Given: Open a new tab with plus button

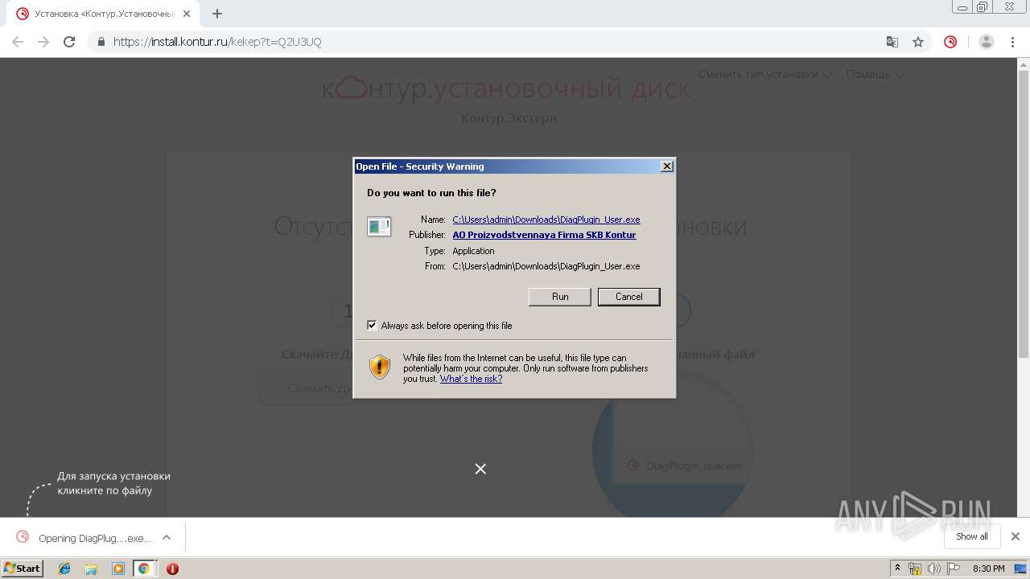Looking at the screenshot, I should pyautogui.click(x=217, y=14).
